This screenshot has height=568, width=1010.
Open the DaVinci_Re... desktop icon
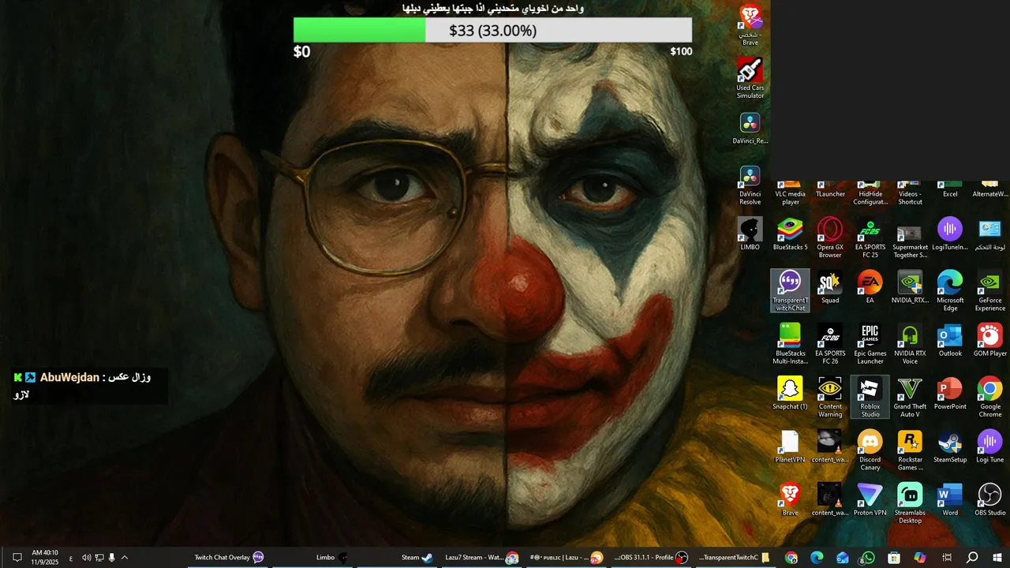pyautogui.click(x=750, y=129)
